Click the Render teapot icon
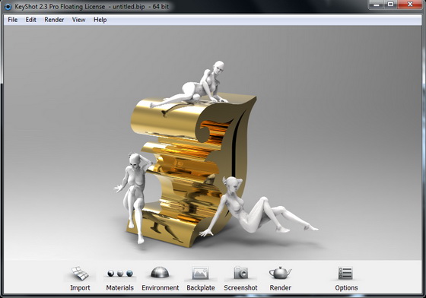Image resolution: width=426 pixels, height=298 pixels. (x=280, y=272)
